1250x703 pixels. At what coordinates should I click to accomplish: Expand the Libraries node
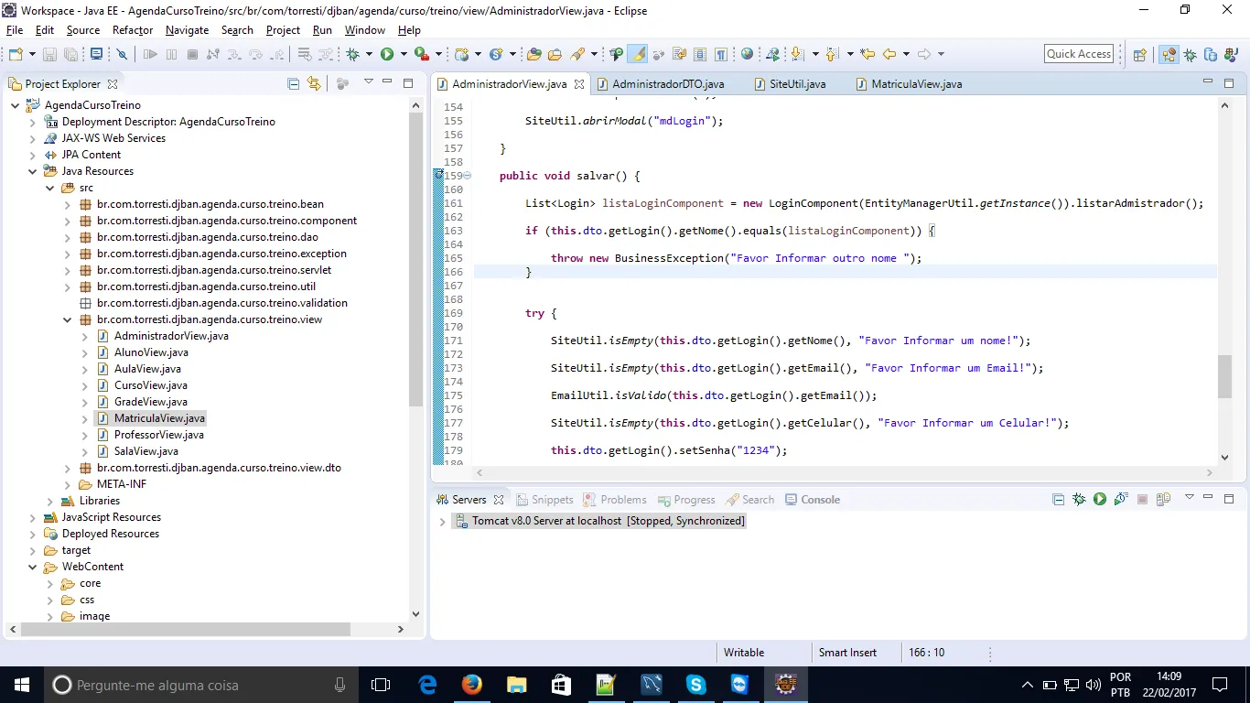tap(50, 501)
